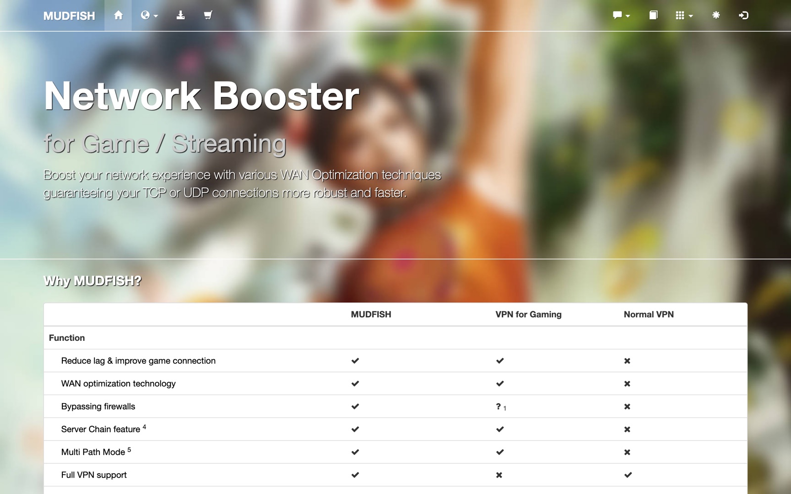Click Normal VPN cross for Reduce lag row
791x494 pixels.
click(627, 361)
